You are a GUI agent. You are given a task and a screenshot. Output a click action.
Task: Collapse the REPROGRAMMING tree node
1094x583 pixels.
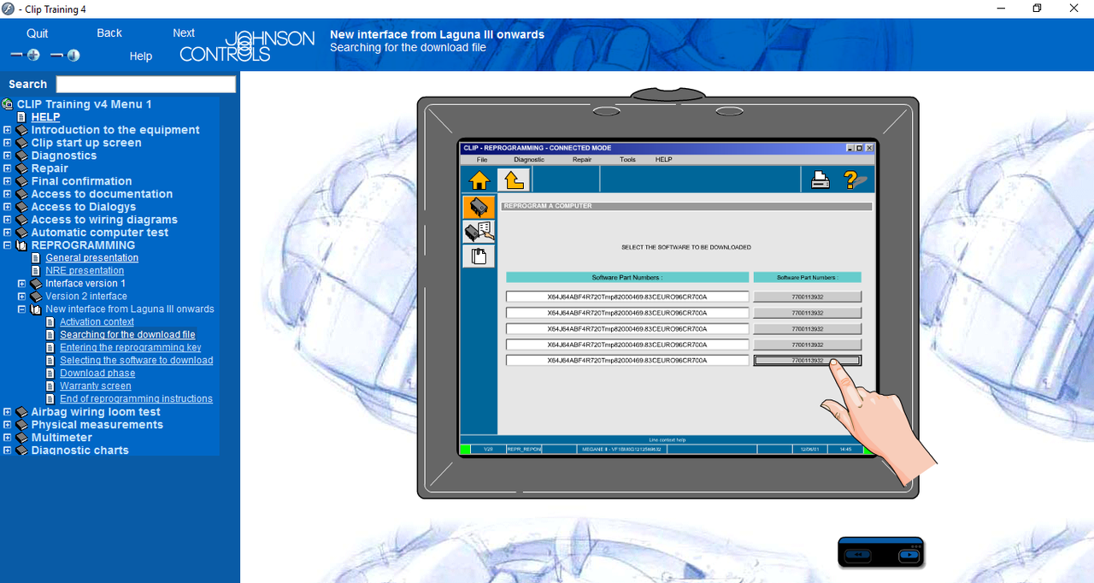pyautogui.click(x=8, y=245)
